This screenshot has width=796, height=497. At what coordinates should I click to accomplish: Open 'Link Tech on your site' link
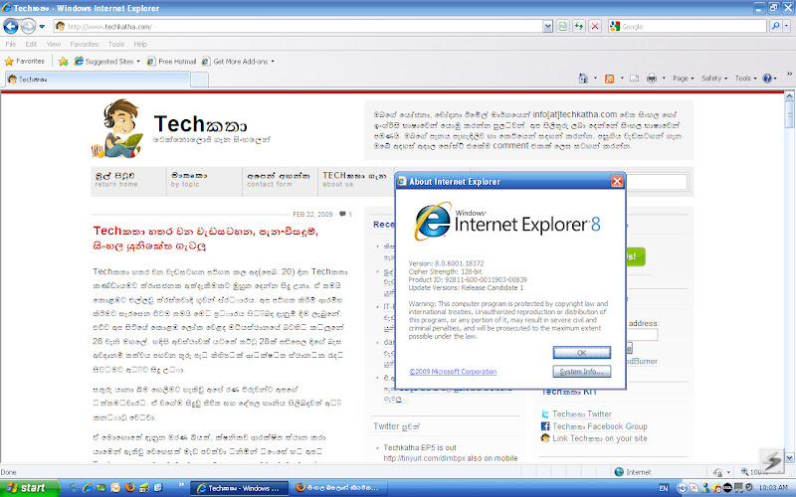tap(600, 438)
